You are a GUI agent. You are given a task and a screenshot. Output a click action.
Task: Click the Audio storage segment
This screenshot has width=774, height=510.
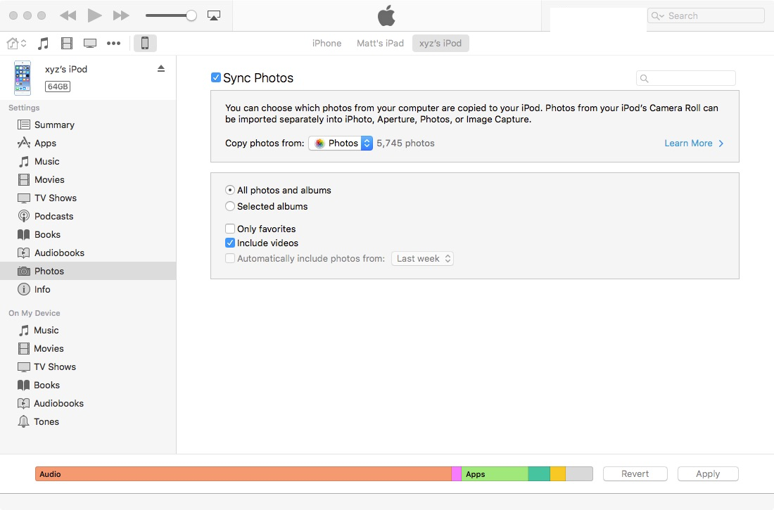pos(243,474)
